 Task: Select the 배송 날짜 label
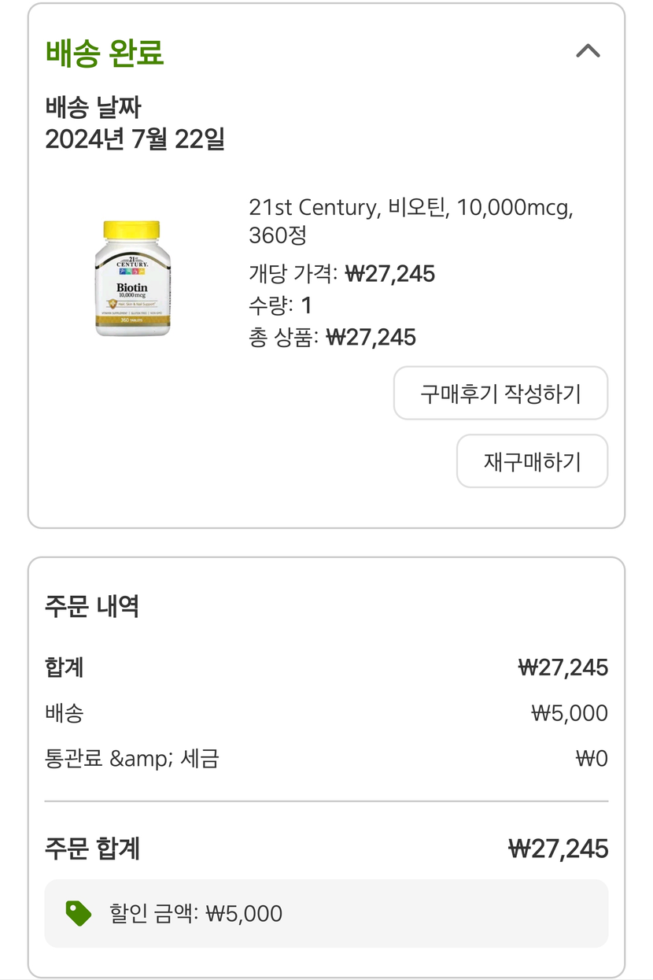94,106
